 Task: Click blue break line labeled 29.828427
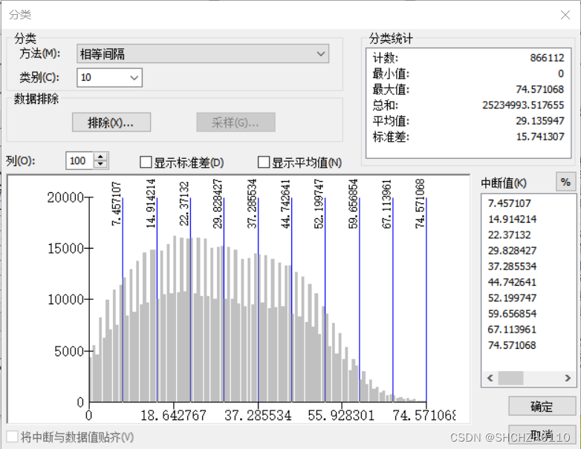(224, 300)
